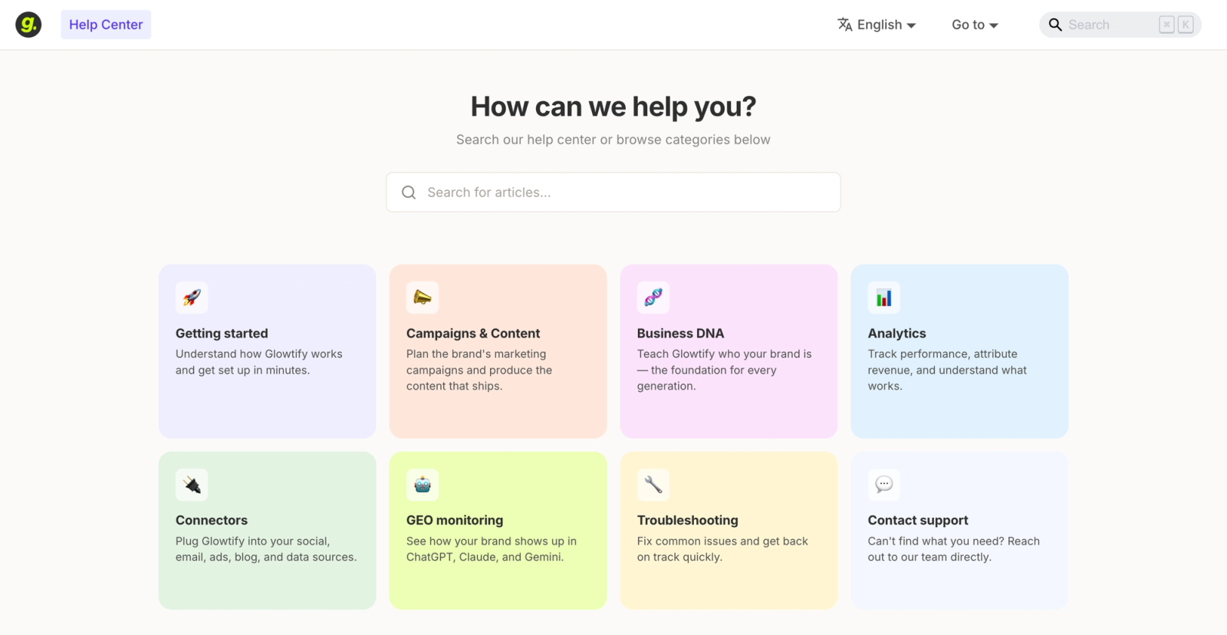
Task: Click the 'How can we help you?' heading
Action: coord(613,107)
